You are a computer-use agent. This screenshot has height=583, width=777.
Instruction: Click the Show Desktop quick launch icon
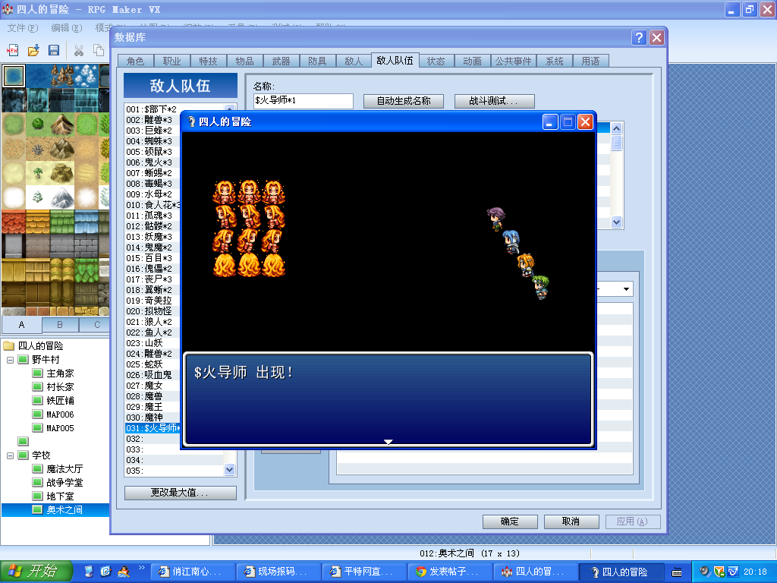click(89, 572)
